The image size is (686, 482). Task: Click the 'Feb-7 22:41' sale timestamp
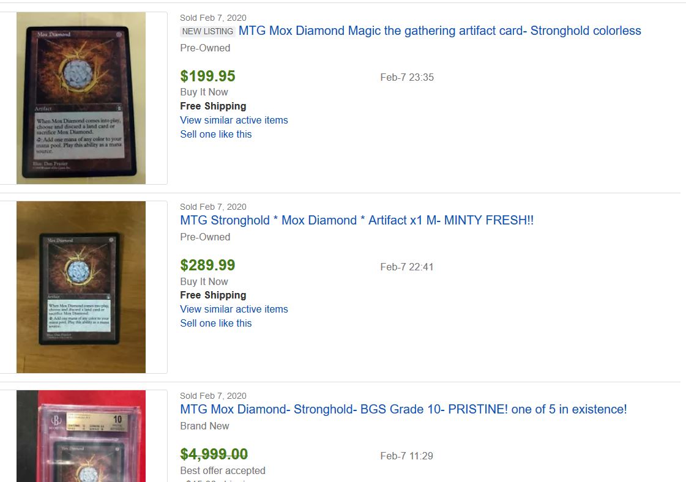[407, 267]
